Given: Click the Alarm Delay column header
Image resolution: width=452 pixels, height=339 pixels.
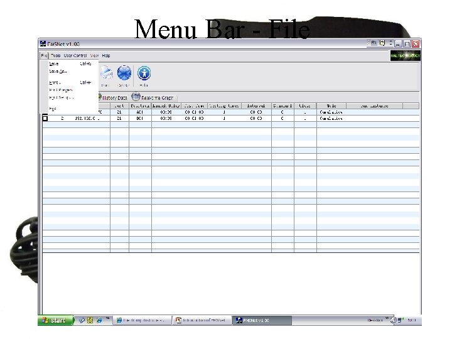Looking at the screenshot, I should pos(166,106).
